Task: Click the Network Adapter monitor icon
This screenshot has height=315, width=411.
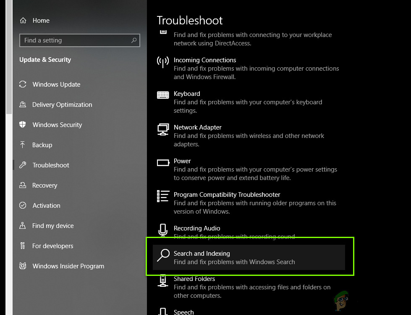Action: pyautogui.click(x=163, y=130)
